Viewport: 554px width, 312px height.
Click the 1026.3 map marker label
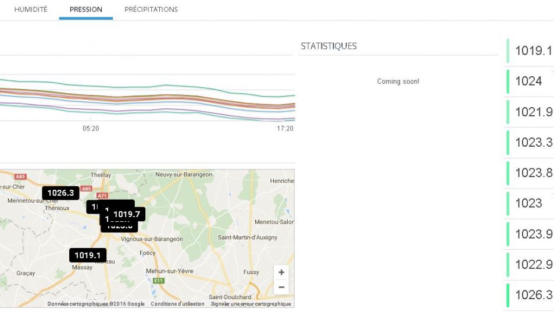pos(60,193)
